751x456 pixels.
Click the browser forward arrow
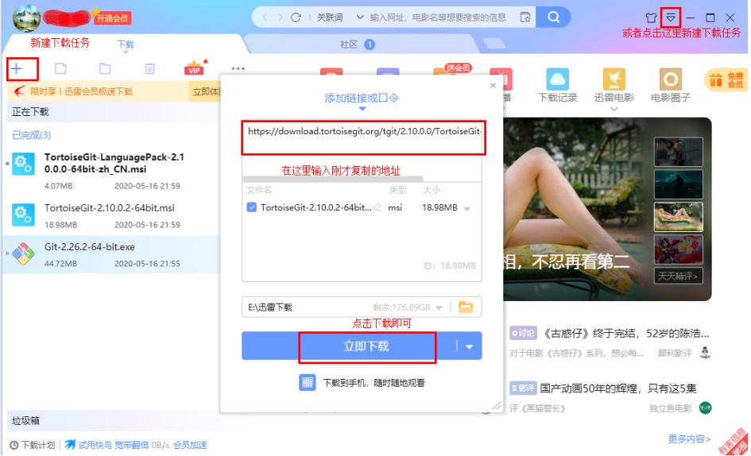pos(281,17)
